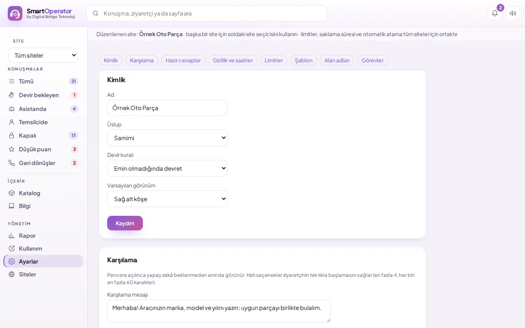Click the Ad field containing Örnek Oto Parça
The image size is (525, 328).
tap(167, 108)
